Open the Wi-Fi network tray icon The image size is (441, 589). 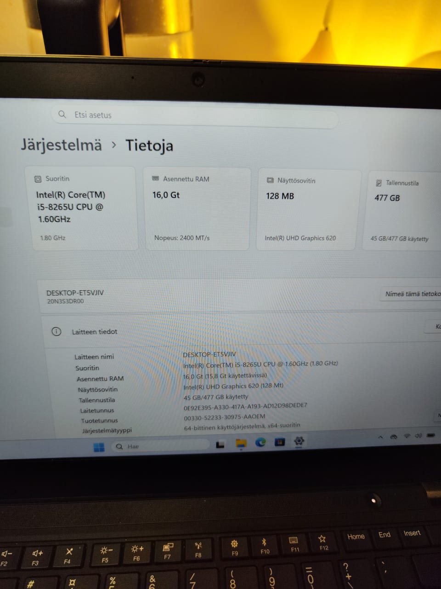coord(407,436)
